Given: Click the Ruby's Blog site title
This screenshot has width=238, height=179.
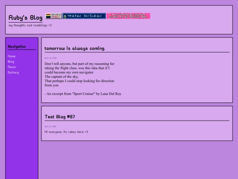Looking at the screenshot, I should 26,18.
